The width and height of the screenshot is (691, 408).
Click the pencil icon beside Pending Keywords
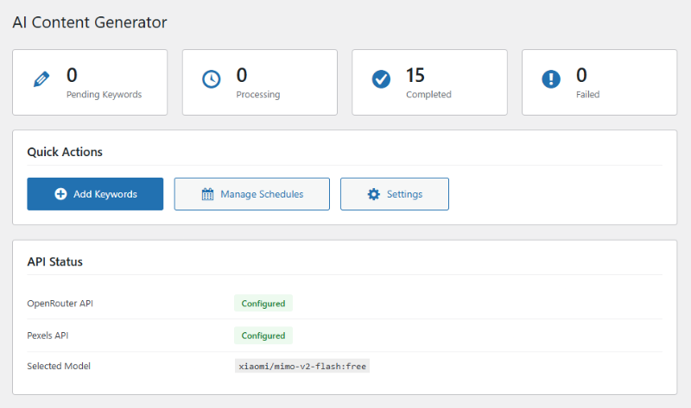41,79
